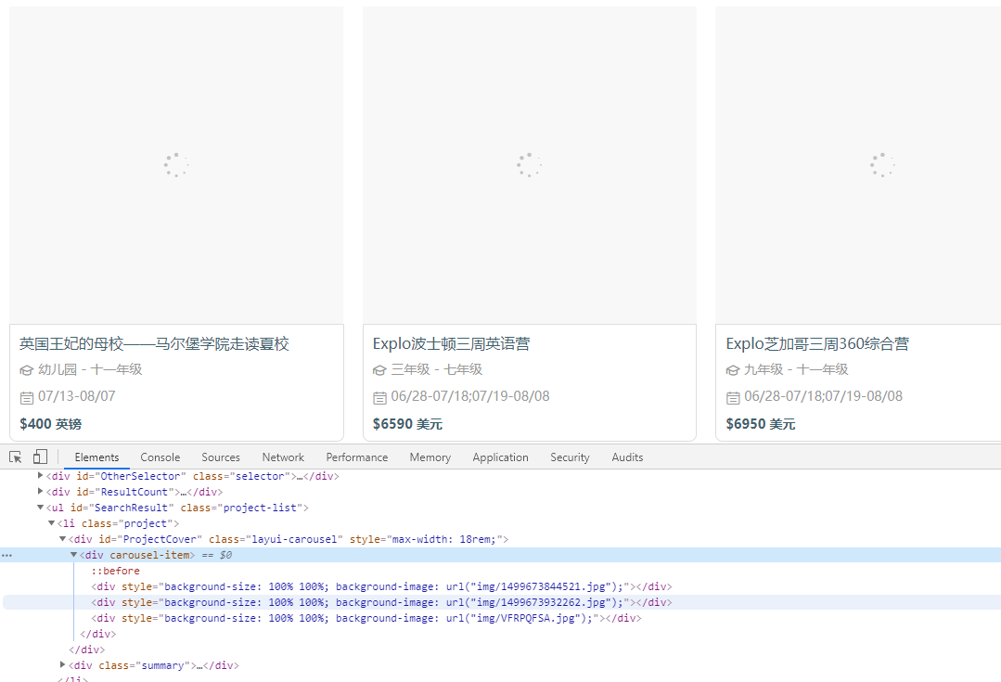Collapse the li class project node
The width and height of the screenshot is (1001, 682).
tap(52, 523)
